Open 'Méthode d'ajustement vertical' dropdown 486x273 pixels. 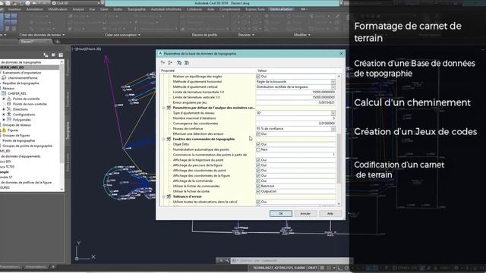pos(333,87)
